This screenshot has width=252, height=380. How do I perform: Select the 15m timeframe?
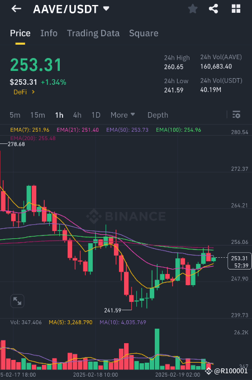tap(37, 115)
